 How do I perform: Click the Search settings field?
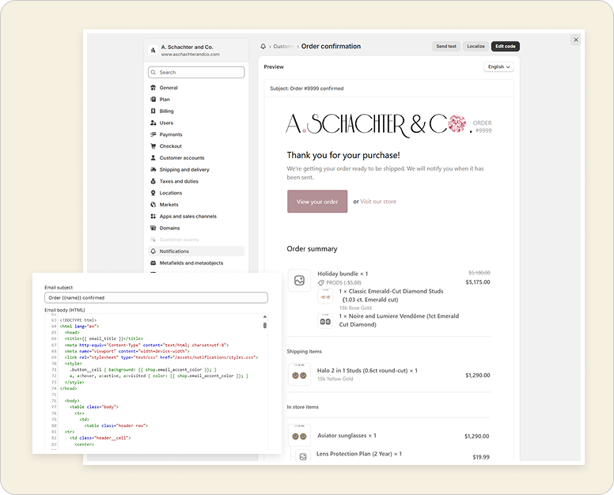[196, 73]
